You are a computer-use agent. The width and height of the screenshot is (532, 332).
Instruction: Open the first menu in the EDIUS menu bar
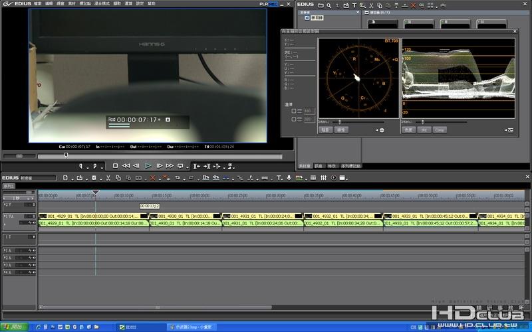click(38, 3)
